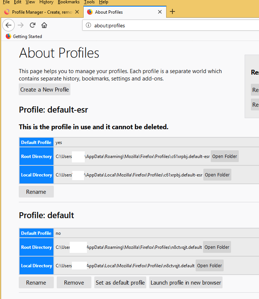Click Root Directory label in default-esr table

[x=36, y=157]
